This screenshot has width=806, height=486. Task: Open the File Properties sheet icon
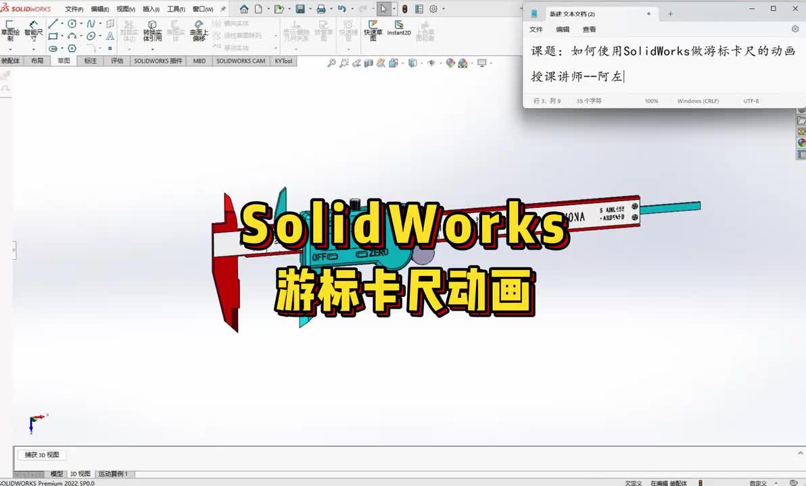[419, 9]
